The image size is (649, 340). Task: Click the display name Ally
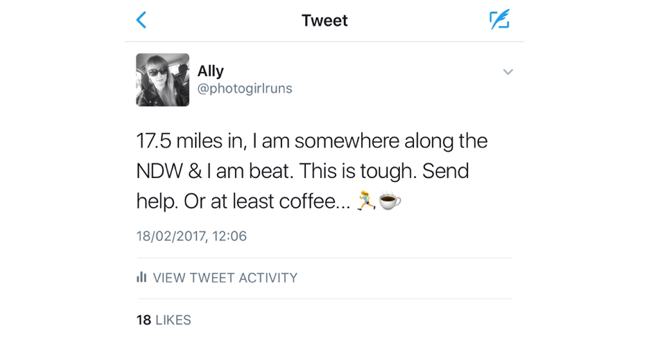click(x=211, y=71)
